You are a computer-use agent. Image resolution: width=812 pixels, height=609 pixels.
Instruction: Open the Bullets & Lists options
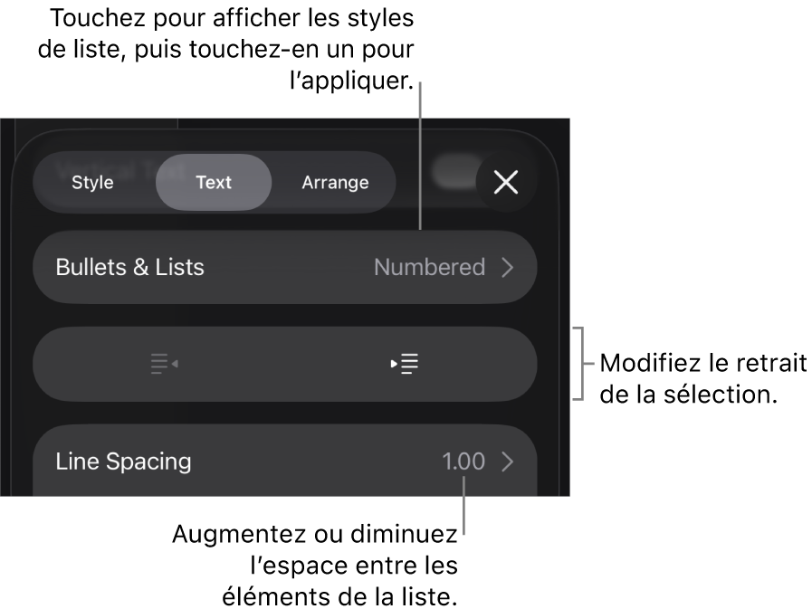[x=284, y=267]
